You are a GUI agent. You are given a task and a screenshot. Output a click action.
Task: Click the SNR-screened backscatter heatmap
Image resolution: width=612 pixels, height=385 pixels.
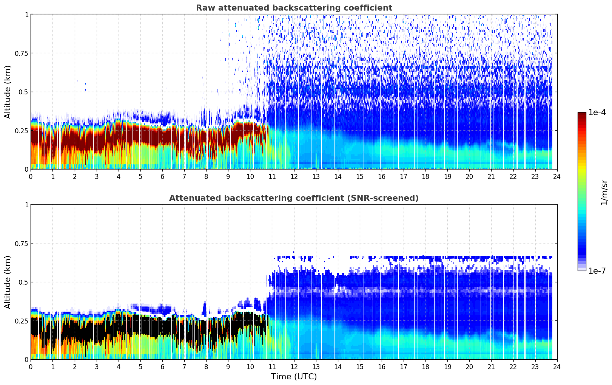click(x=294, y=282)
